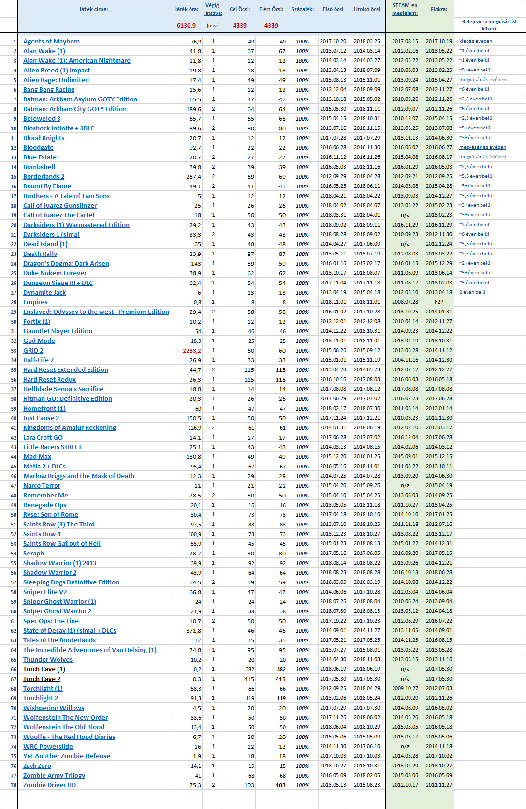Click 'megvásárlás évében' link for Alien Rage
The height and width of the screenshot is (809, 526).
[x=482, y=80]
